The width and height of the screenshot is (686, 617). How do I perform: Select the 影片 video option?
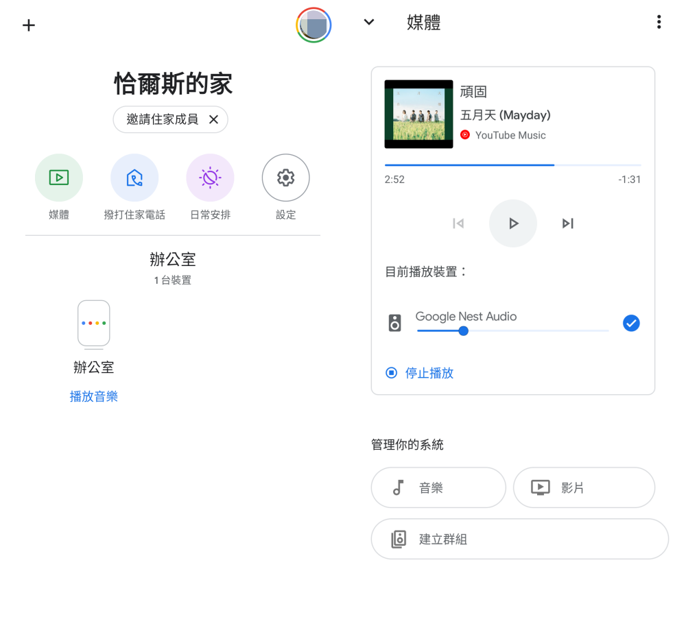(x=584, y=487)
